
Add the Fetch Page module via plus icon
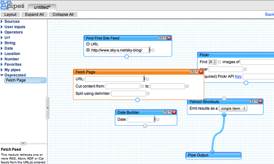[42, 80]
